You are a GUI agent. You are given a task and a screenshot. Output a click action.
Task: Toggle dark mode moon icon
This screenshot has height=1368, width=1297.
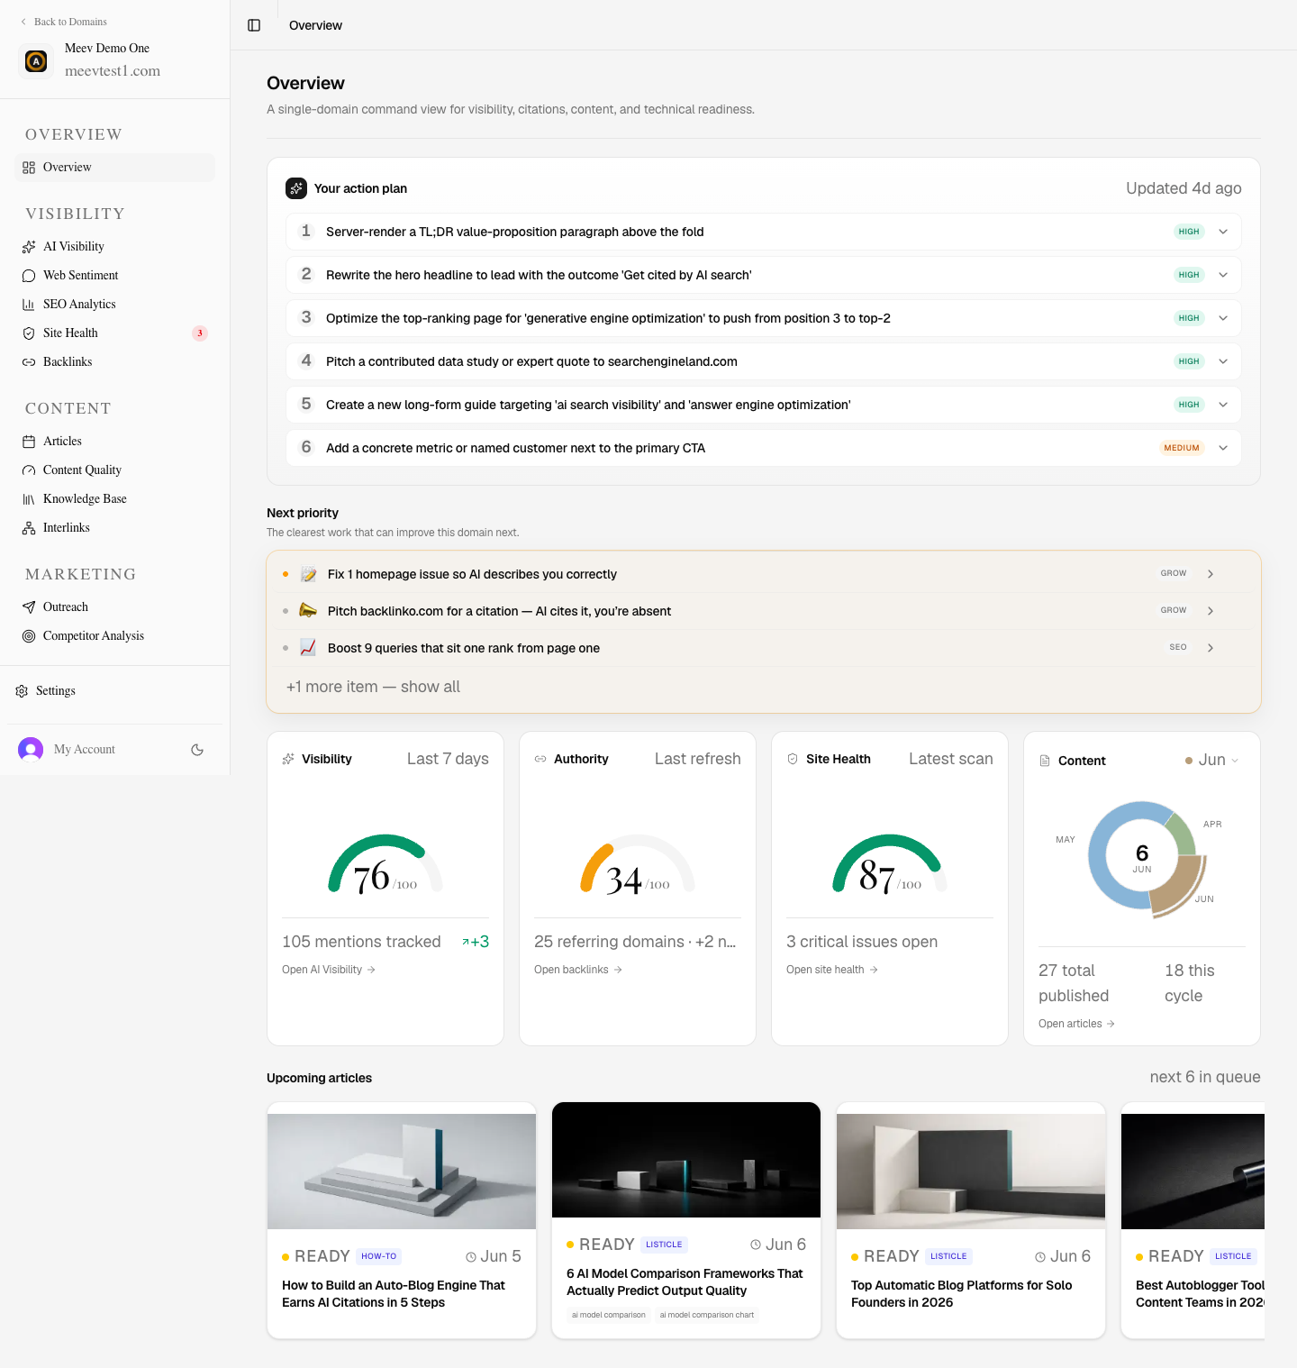click(197, 750)
